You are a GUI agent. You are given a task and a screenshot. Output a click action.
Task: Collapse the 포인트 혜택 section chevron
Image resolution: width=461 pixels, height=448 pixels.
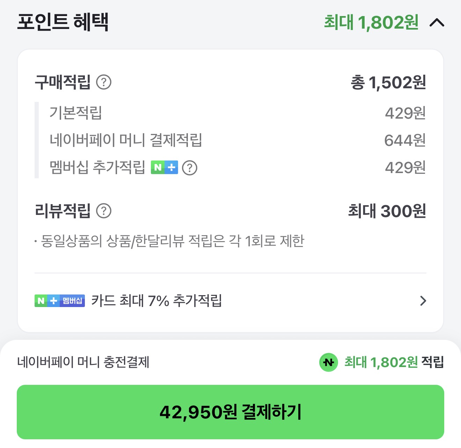[437, 23]
